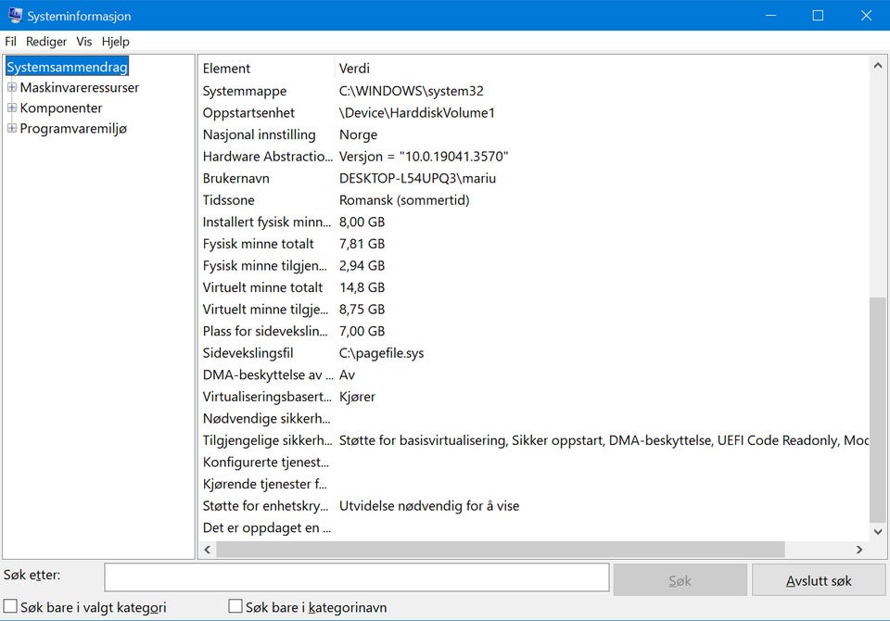Select the Hardware Abstraction row label
This screenshot has height=621, width=890.
267,157
